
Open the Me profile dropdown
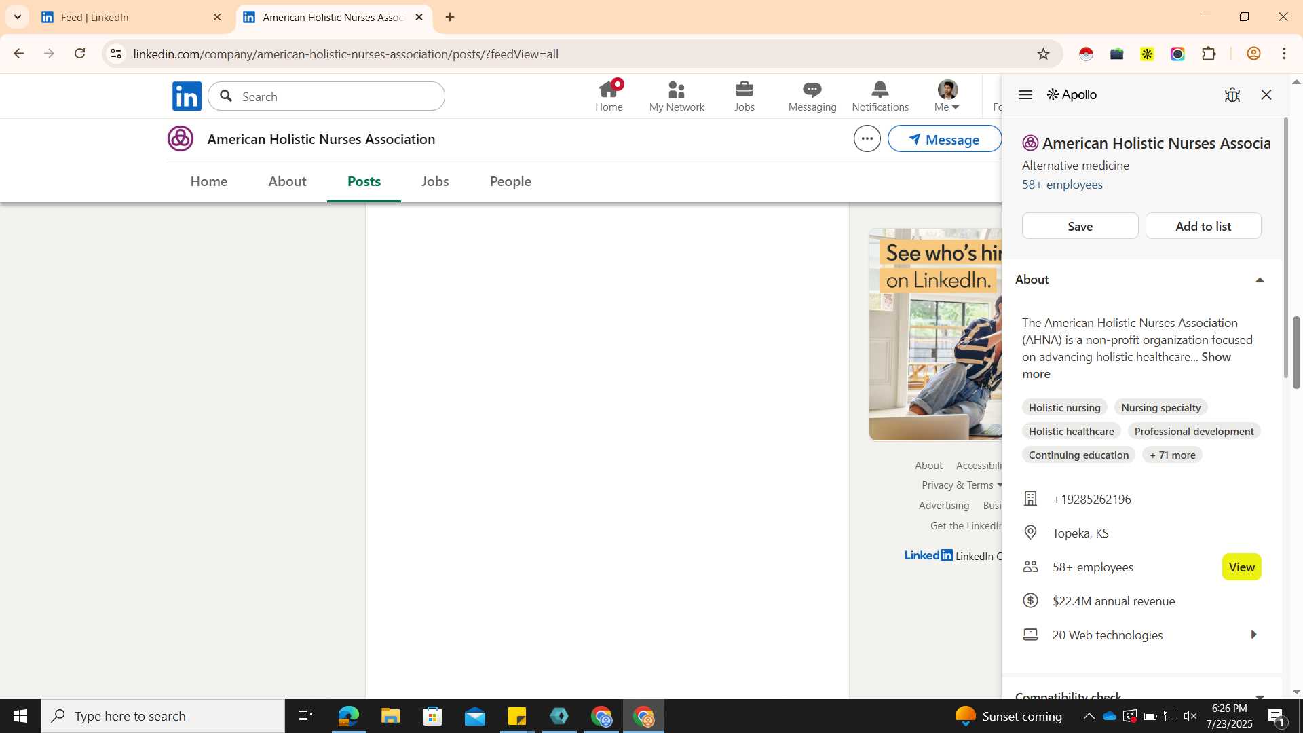coord(947,96)
